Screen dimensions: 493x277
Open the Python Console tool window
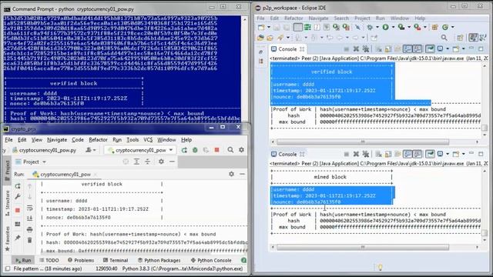(x=211, y=260)
